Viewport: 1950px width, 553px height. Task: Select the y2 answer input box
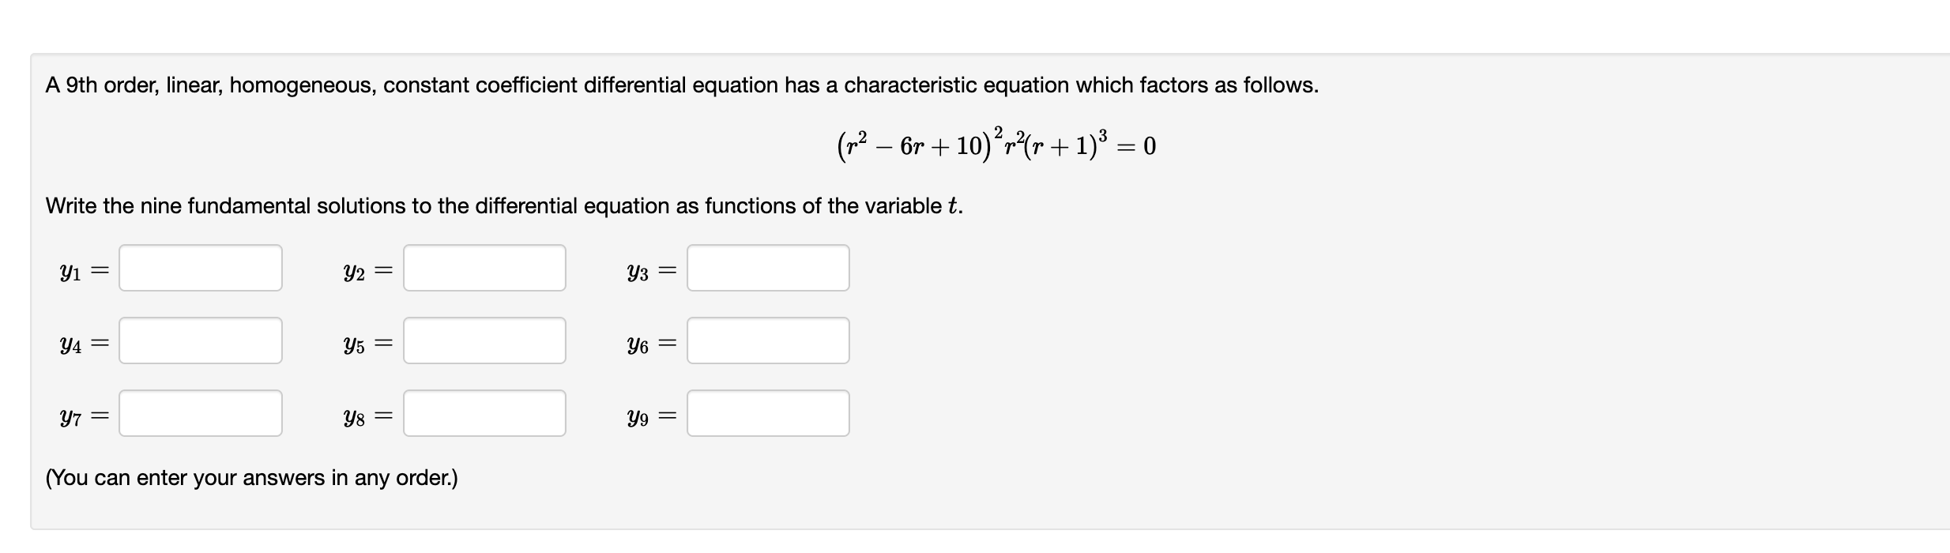[484, 268]
